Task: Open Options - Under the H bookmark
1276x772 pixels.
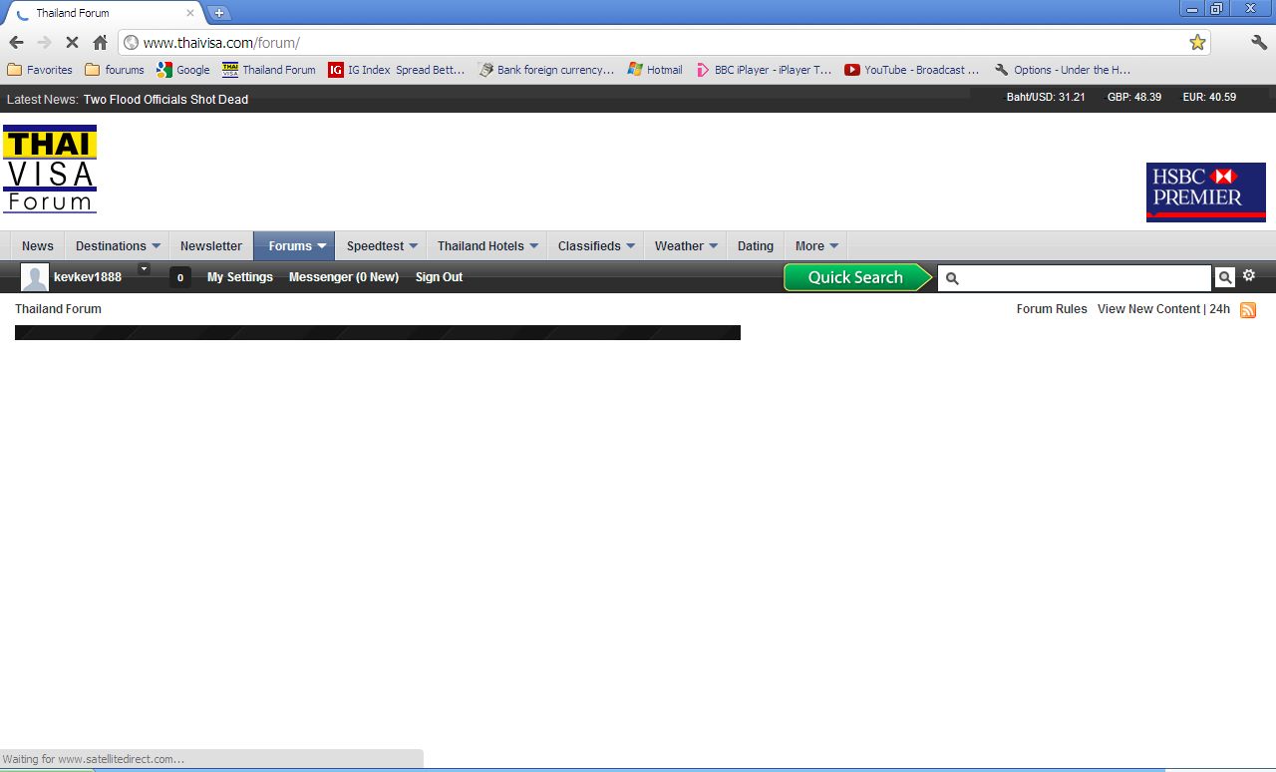Action: [x=1063, y=70]
